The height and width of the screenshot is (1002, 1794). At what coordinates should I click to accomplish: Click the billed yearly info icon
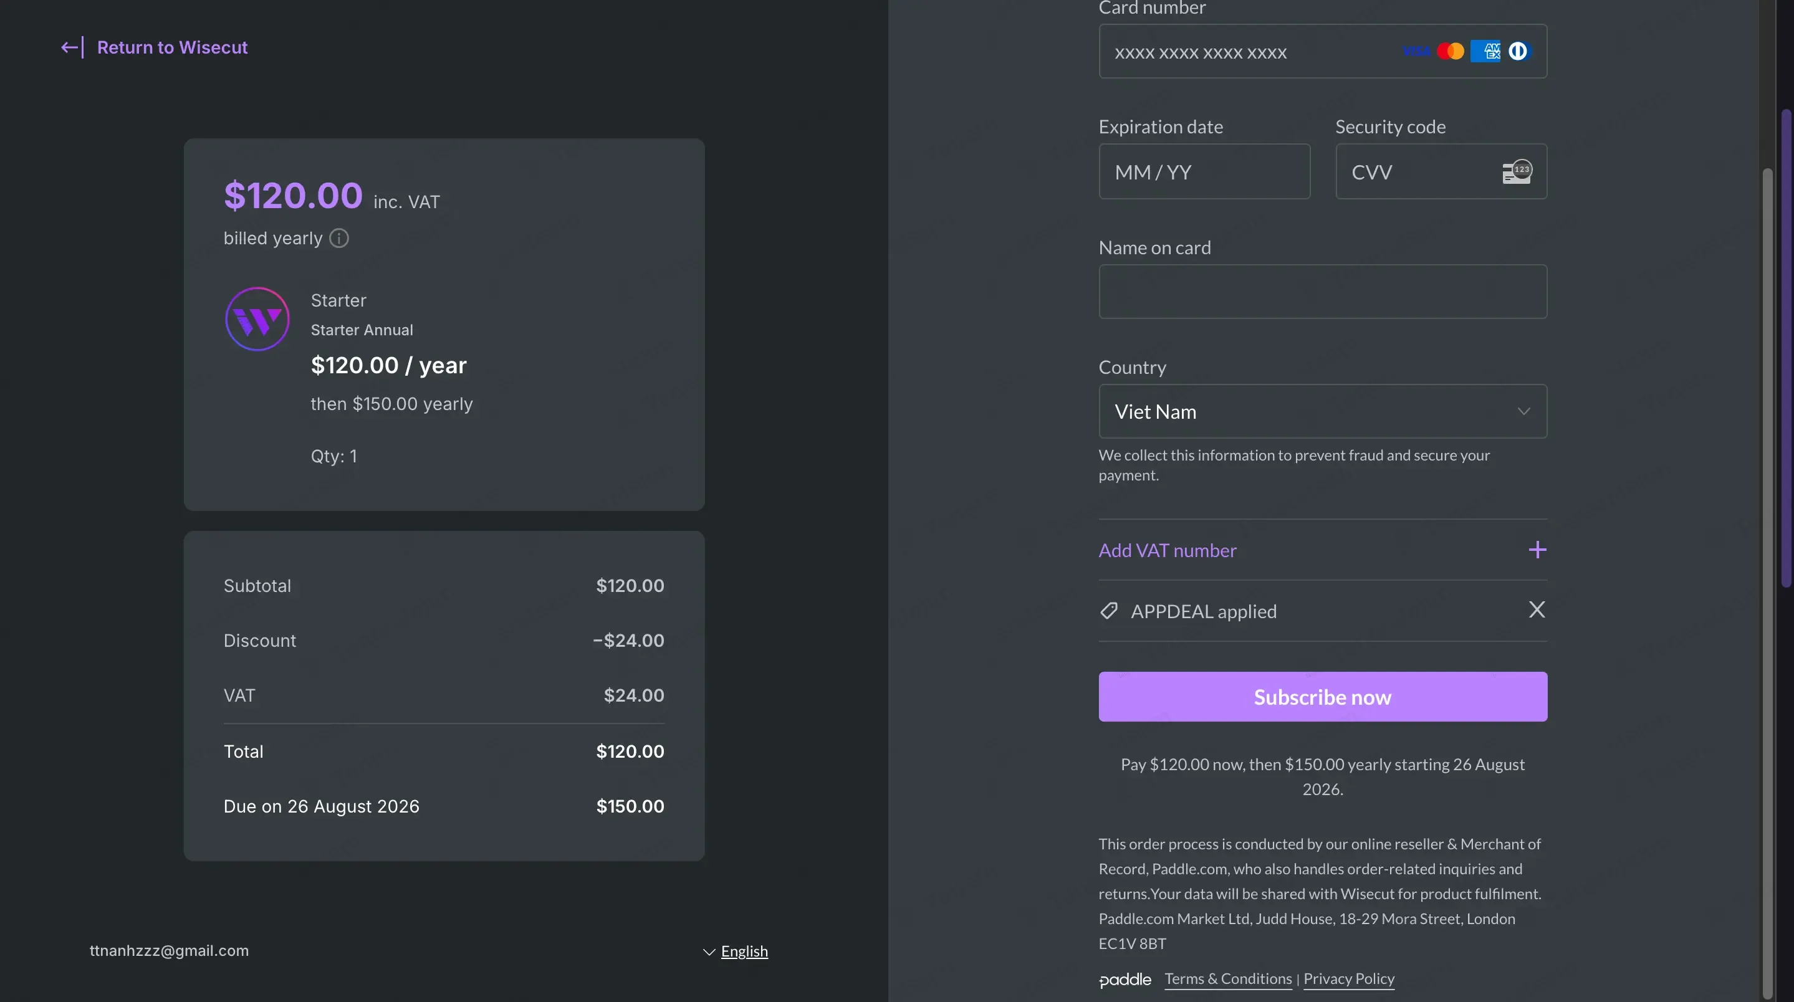pyautogui.click(x=339, y=238)
